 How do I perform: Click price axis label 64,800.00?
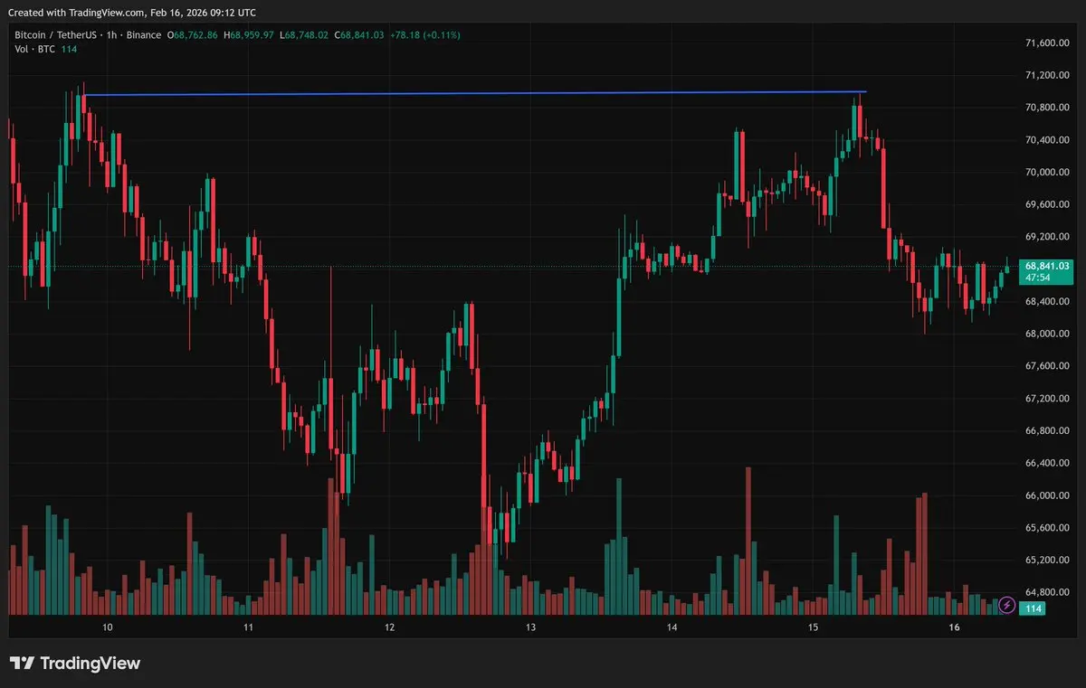tap(1048, 593)
